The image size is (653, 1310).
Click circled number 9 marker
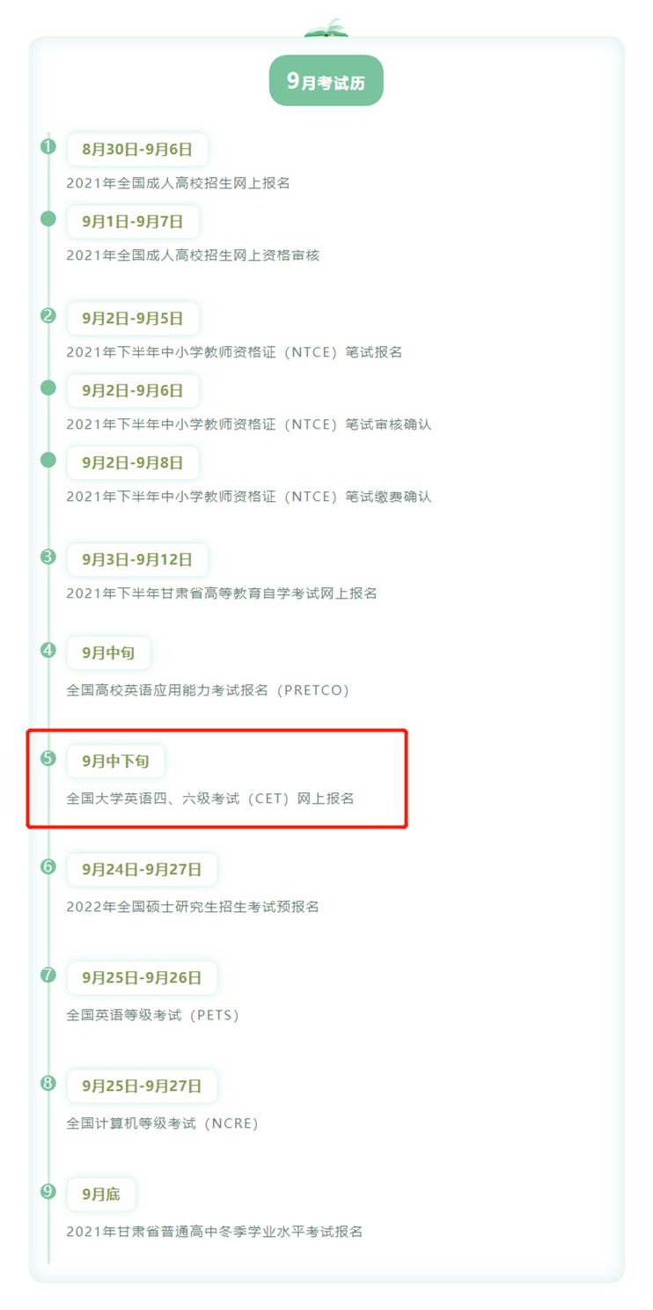[48, 1191]
